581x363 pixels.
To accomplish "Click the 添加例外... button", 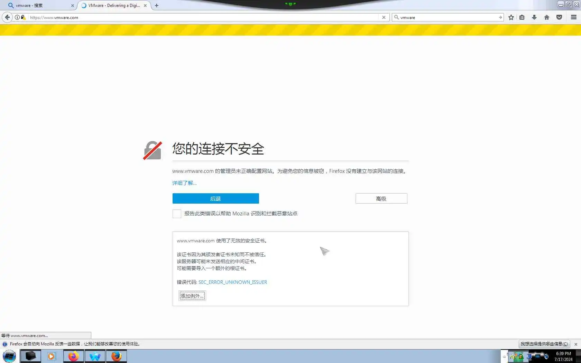I will [x=192, y=296].
